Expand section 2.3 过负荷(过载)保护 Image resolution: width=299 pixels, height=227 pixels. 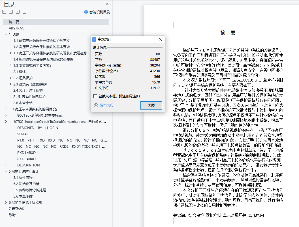[10, 84]
